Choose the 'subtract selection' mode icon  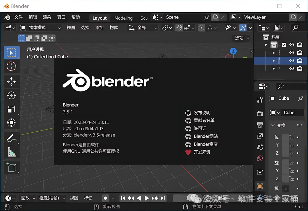tap(37, 38)
